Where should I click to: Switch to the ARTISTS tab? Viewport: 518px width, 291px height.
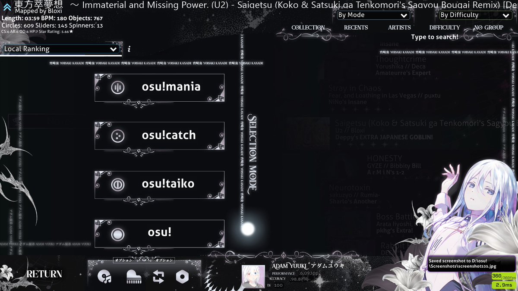399,28
